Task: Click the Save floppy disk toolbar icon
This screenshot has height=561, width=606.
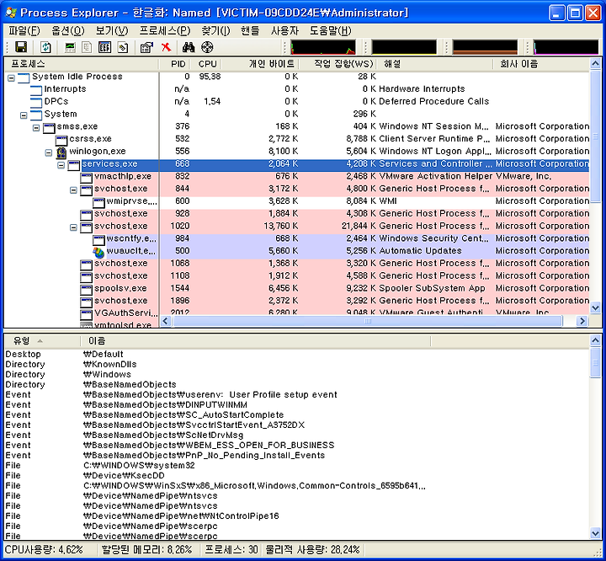Action: 21,47
